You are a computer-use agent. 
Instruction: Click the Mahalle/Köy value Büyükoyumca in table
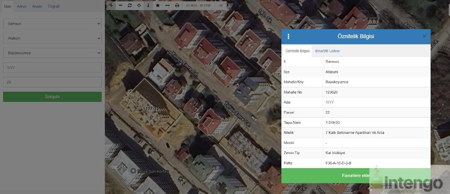click(337, 82)
